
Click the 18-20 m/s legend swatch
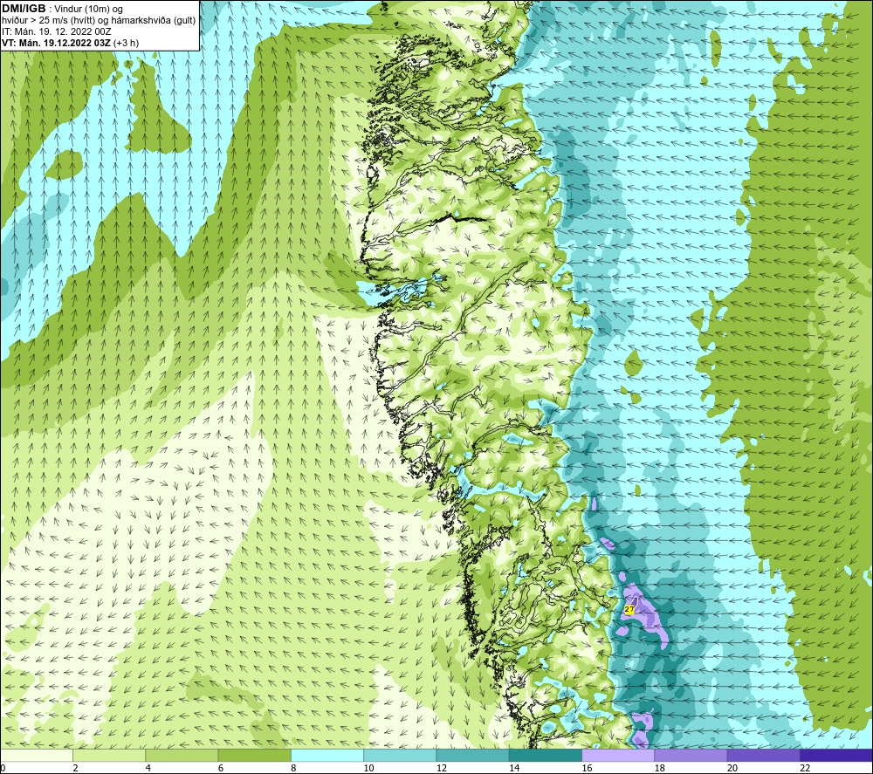[691, 755]
